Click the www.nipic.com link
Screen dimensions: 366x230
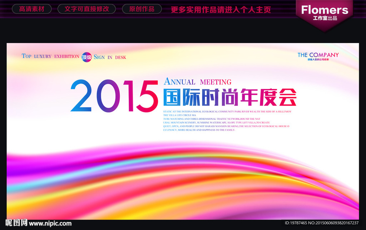(50, 224)
